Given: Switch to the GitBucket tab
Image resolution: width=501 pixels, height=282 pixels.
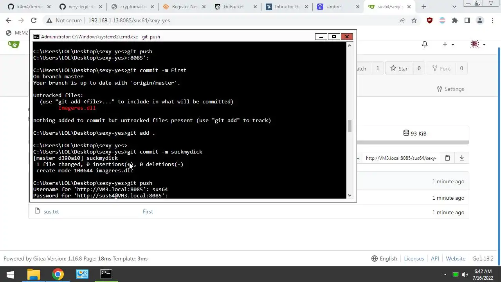Looking at the screenshot, I should (x=236, y=7).
